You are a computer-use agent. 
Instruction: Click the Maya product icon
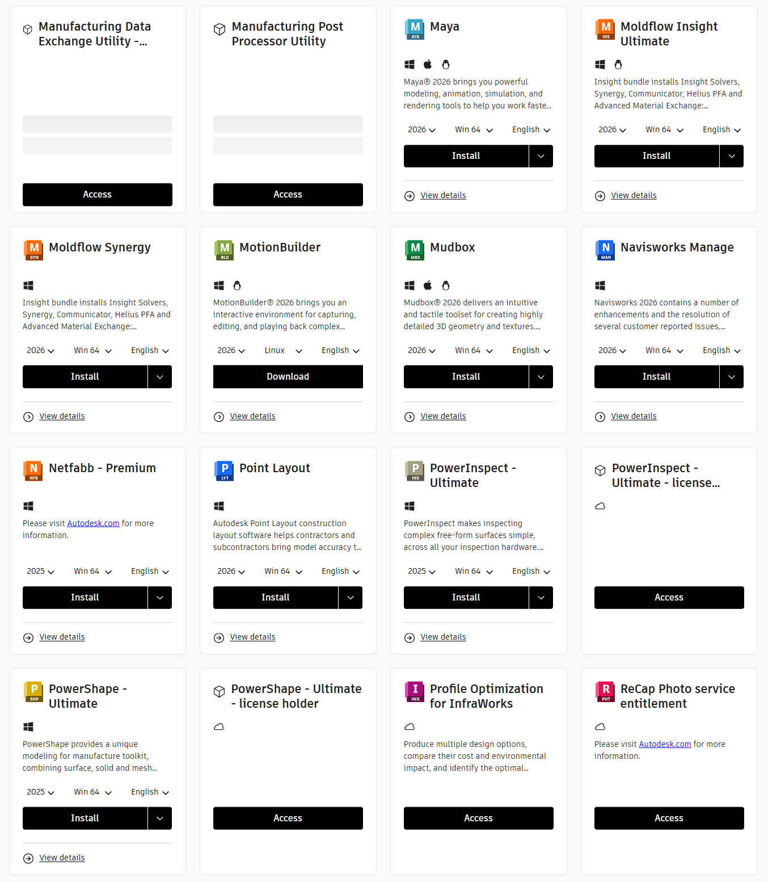click(415, 30)
